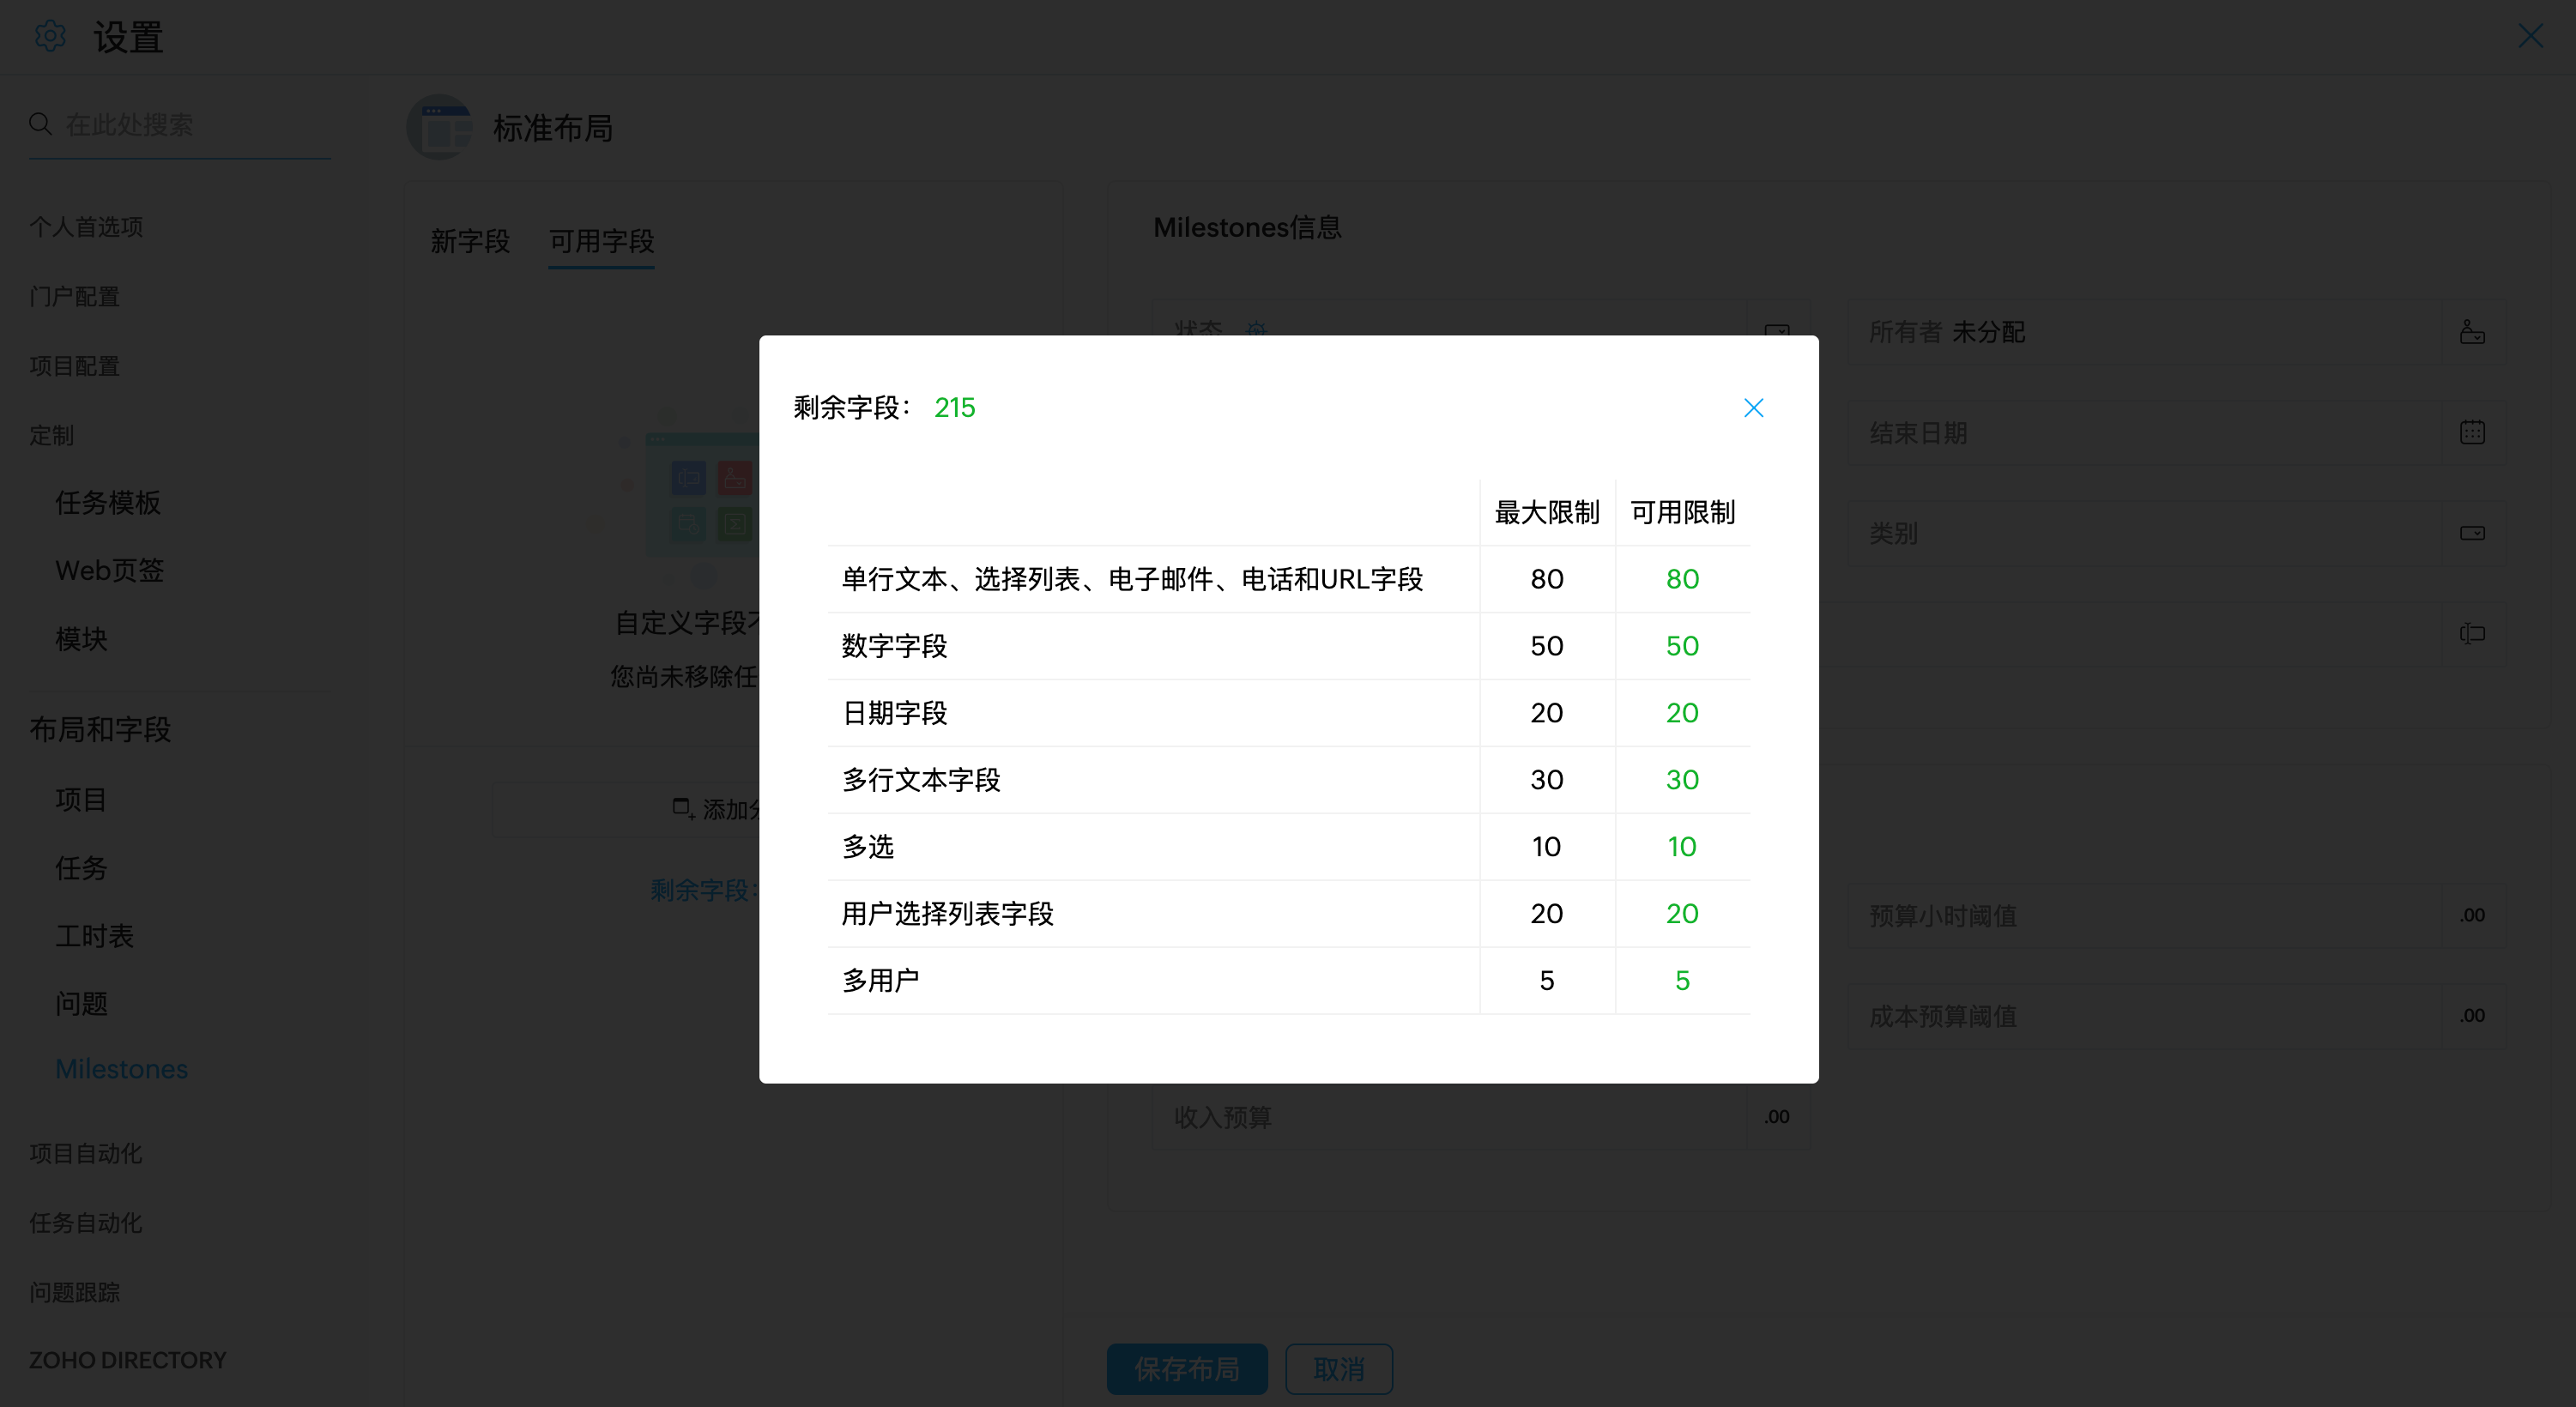This screenshot has width=2576, height=1407.
Task: Open Task Templates in the sidebar
Action: pyautogui.click(x=108, y=503)
